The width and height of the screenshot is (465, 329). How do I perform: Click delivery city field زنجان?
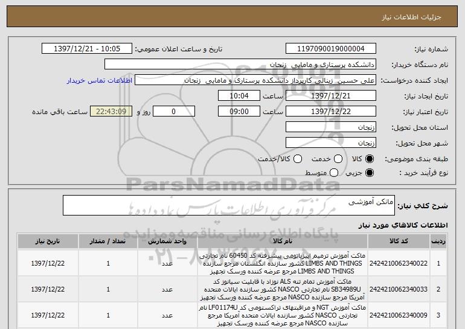point(331,143)
